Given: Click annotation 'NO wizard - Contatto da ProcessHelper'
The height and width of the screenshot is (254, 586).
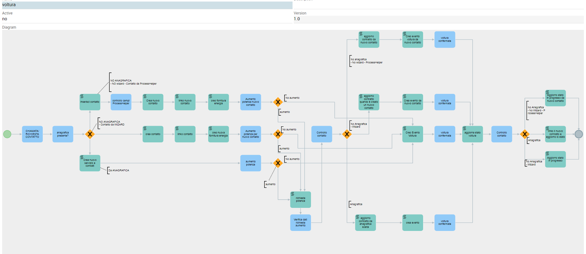Looking at the screenshot, I should tap(134, 82).
